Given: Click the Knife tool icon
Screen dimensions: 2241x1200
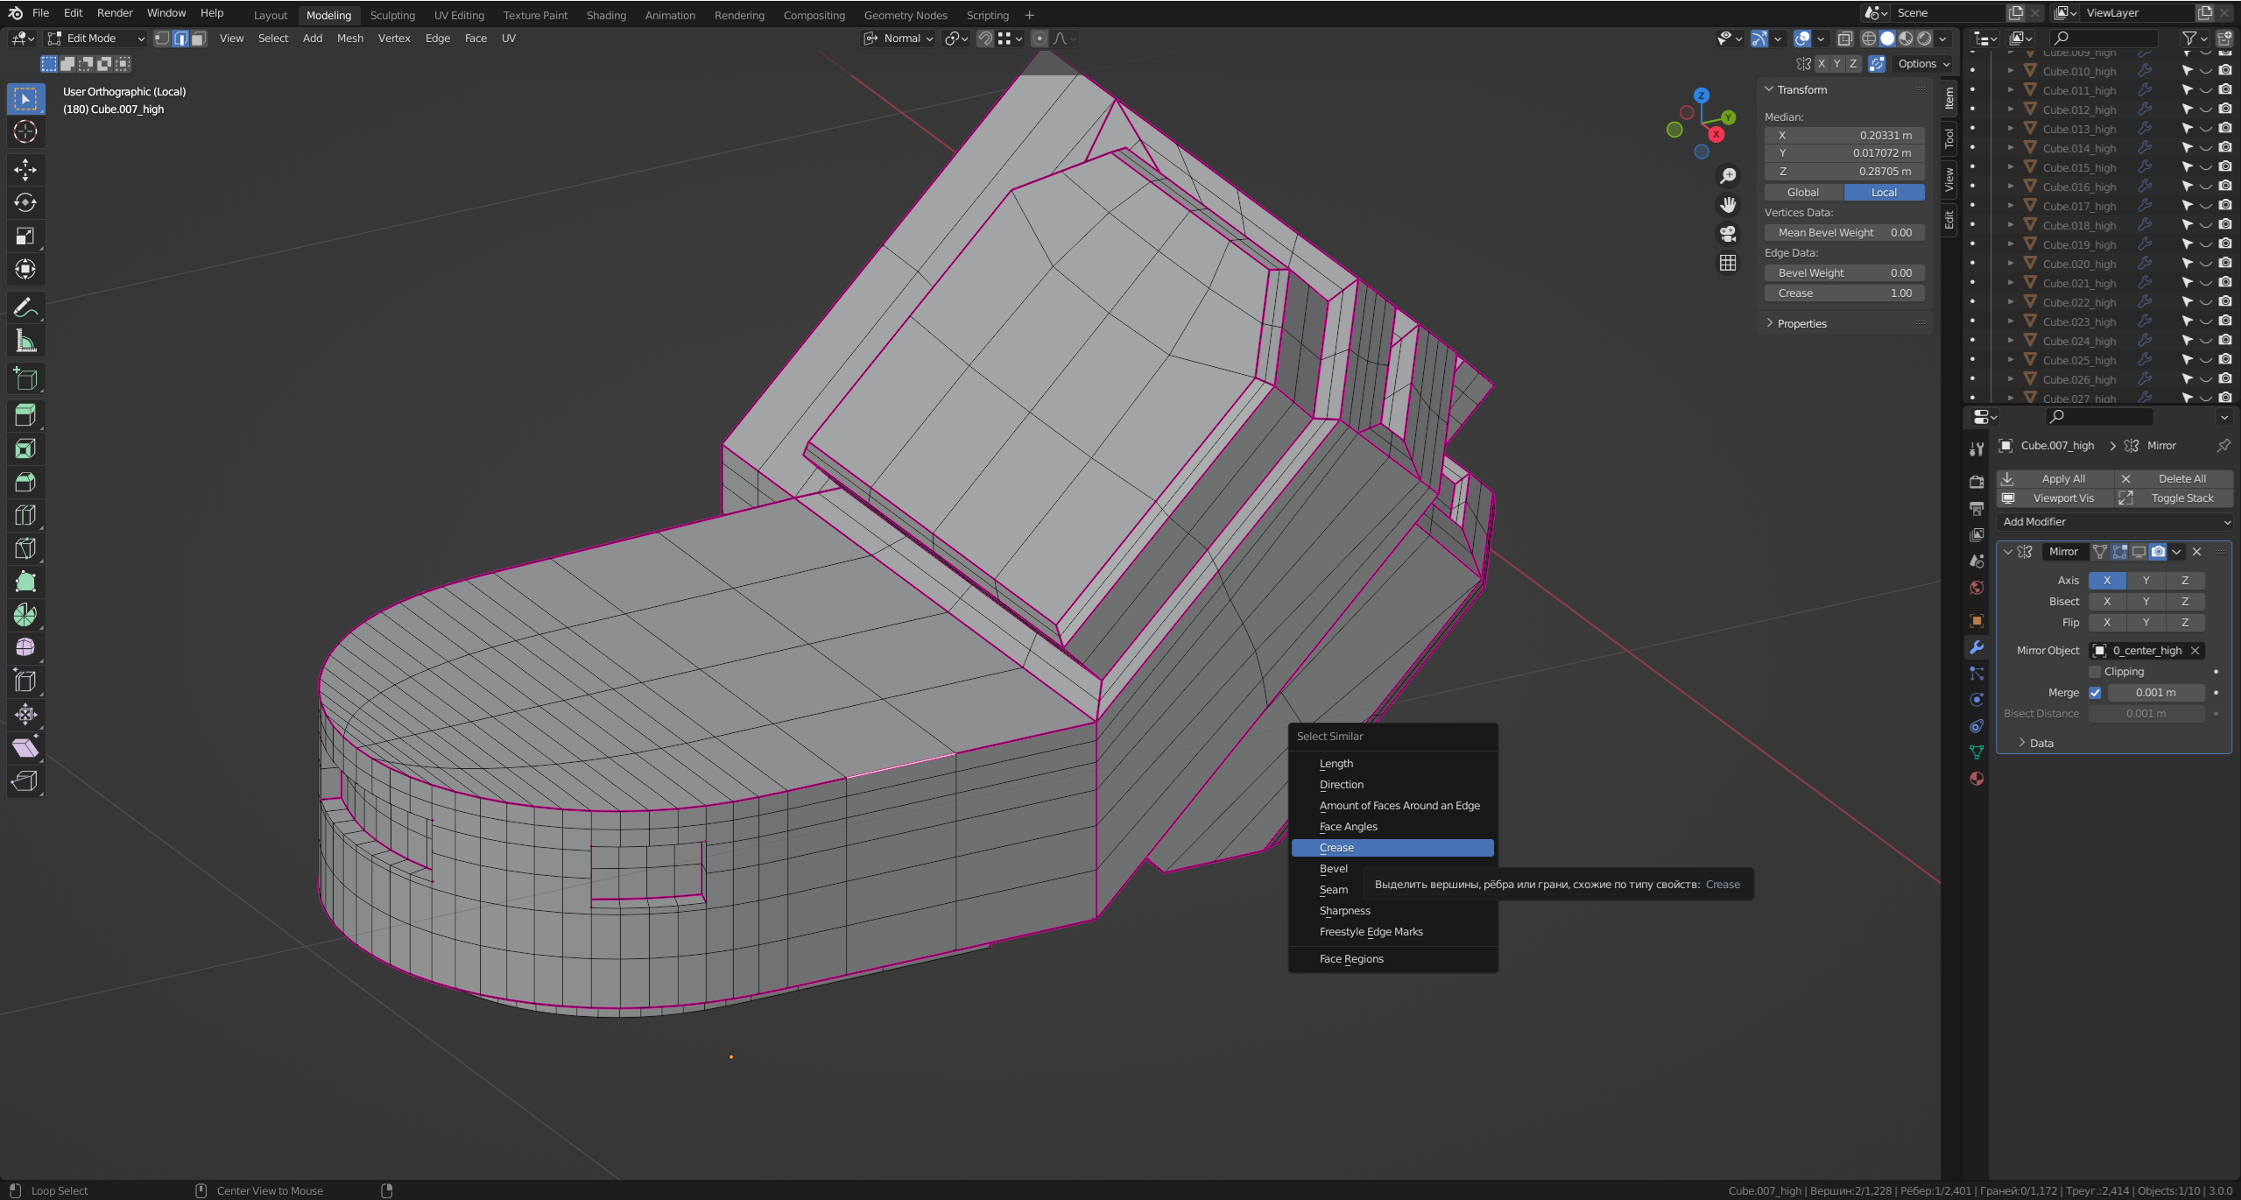Looking at the screenshot, I should [x=25, y=548].
